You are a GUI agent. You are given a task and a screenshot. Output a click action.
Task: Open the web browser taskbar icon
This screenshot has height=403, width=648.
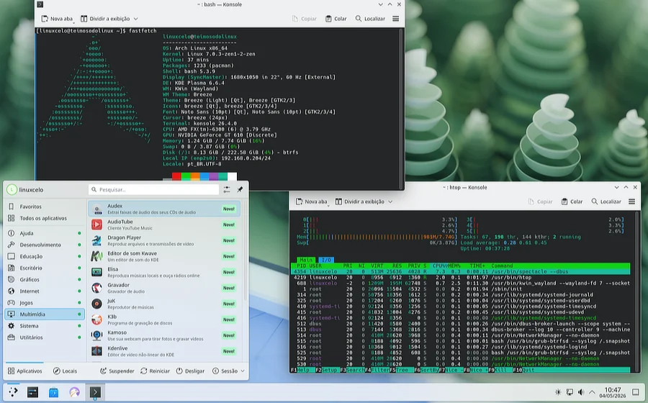coord(74,392)
